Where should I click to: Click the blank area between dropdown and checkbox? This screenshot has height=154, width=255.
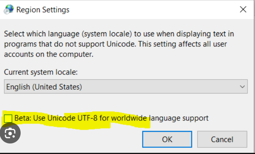coord(126,103)
